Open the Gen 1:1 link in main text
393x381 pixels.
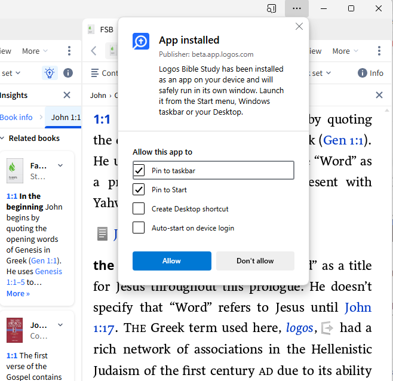pos(343,140)
